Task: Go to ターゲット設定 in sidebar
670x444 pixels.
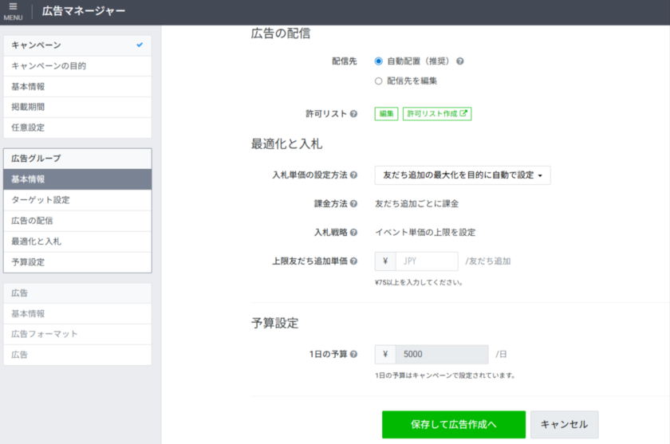Action: (x=77, y=200)
